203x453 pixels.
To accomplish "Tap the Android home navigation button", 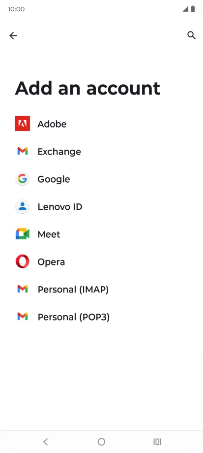I will click(101, 442).
